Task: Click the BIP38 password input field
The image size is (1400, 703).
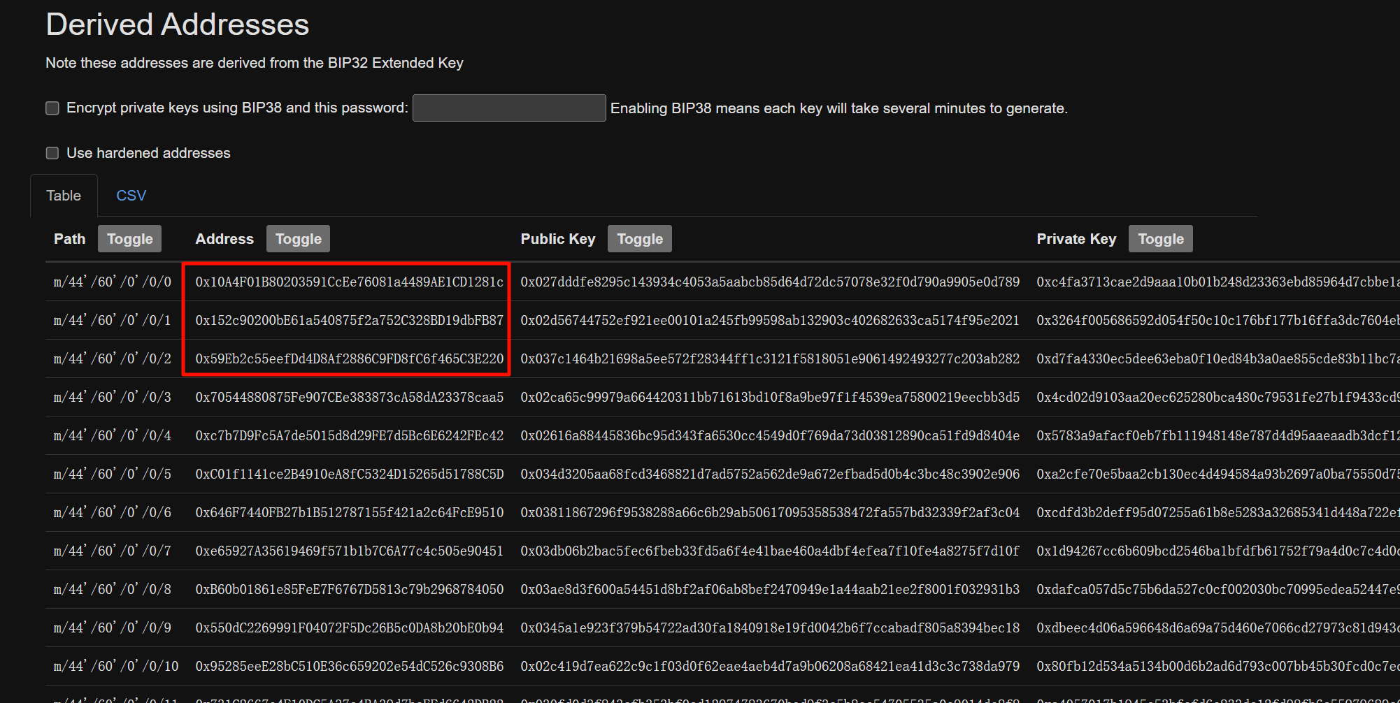Action: coord(508,108)
